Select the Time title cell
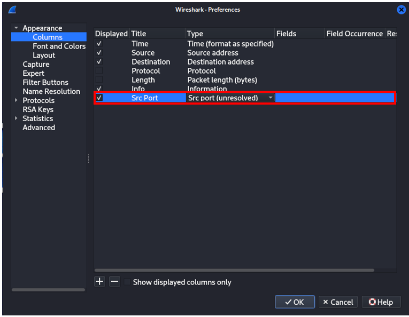The image size is (409, 317). tap(140, 44)
